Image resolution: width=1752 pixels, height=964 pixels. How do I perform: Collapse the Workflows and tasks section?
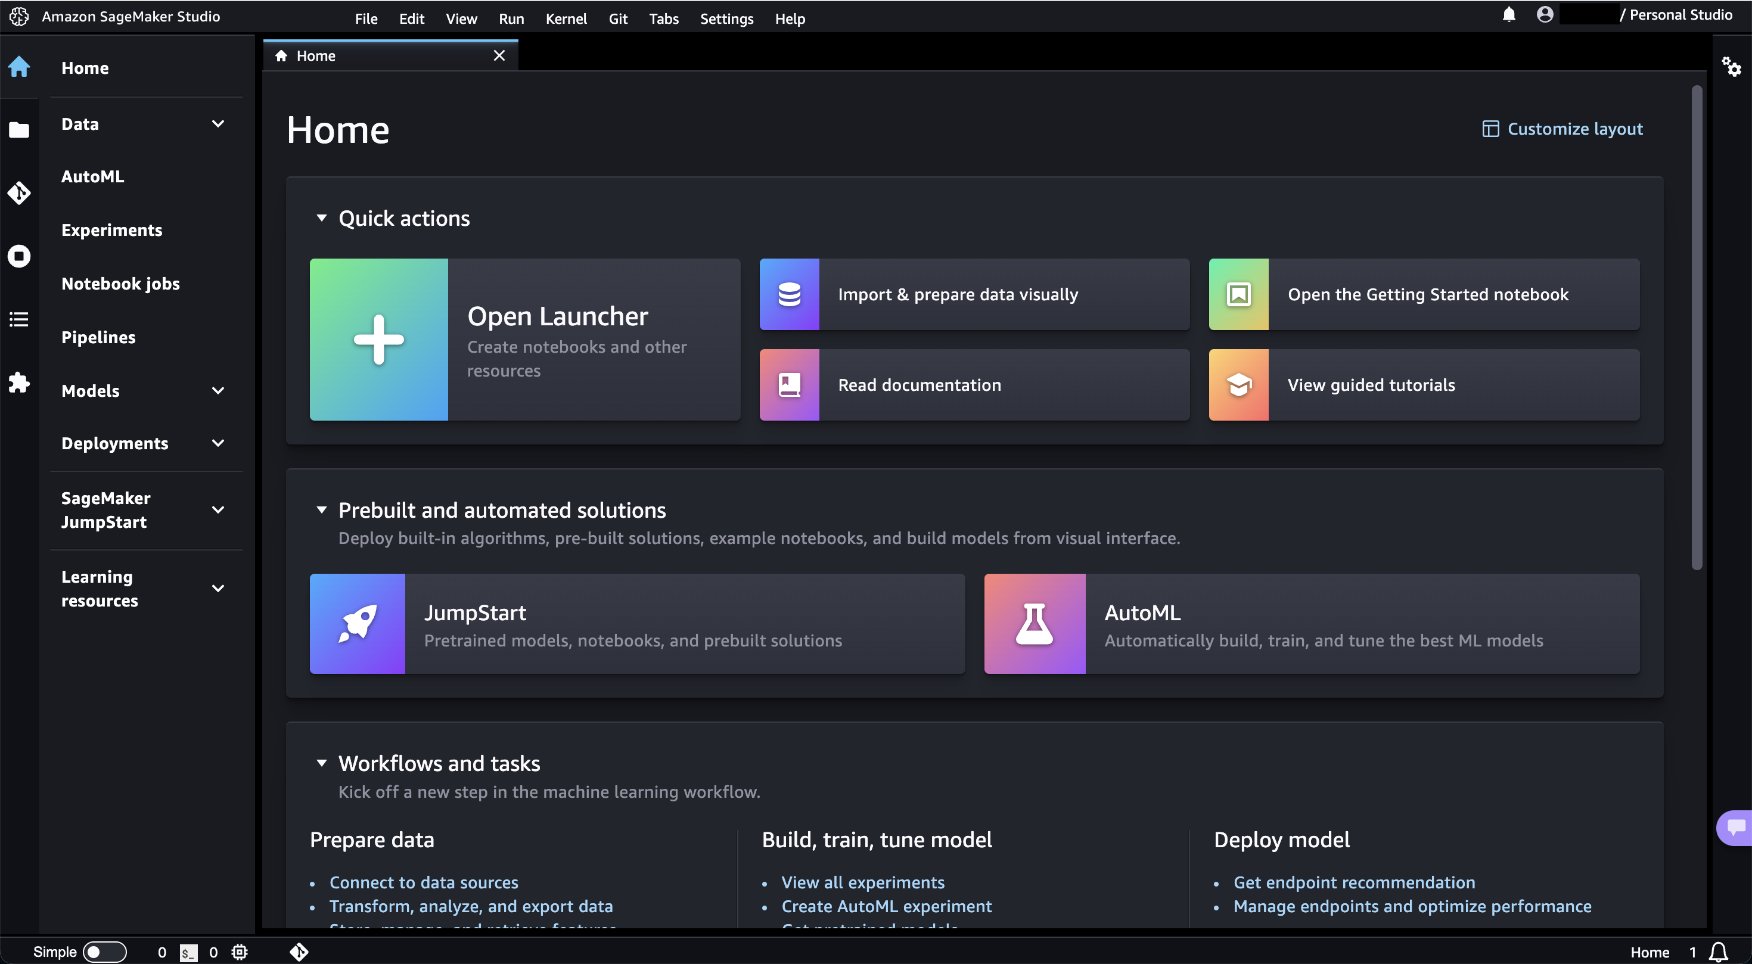point(322,763)
